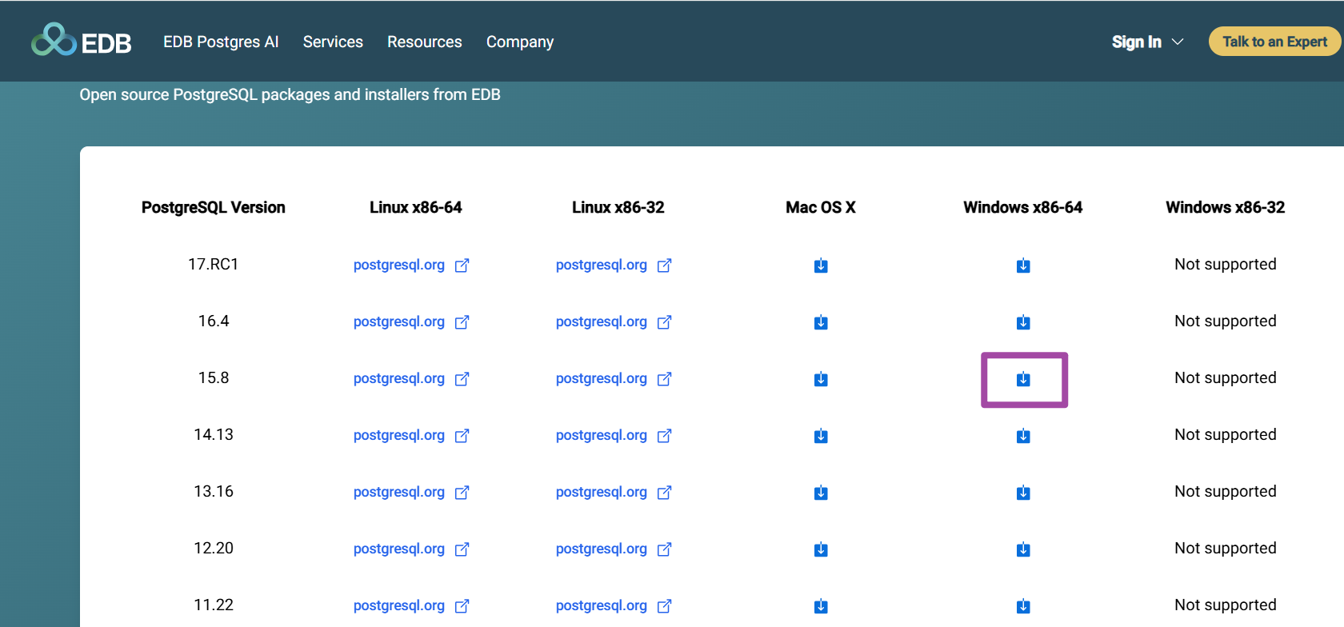Download PostgreSQL 17.RC1 Windows x86-64 installer

[x=1023, y=266]
